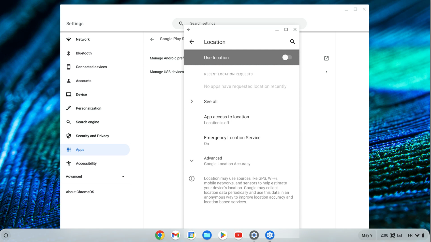Image resolution: width=431 pixels, height=242 pixels.
Task: Expand Manage USB devices arrow
Action: (326, 72)
